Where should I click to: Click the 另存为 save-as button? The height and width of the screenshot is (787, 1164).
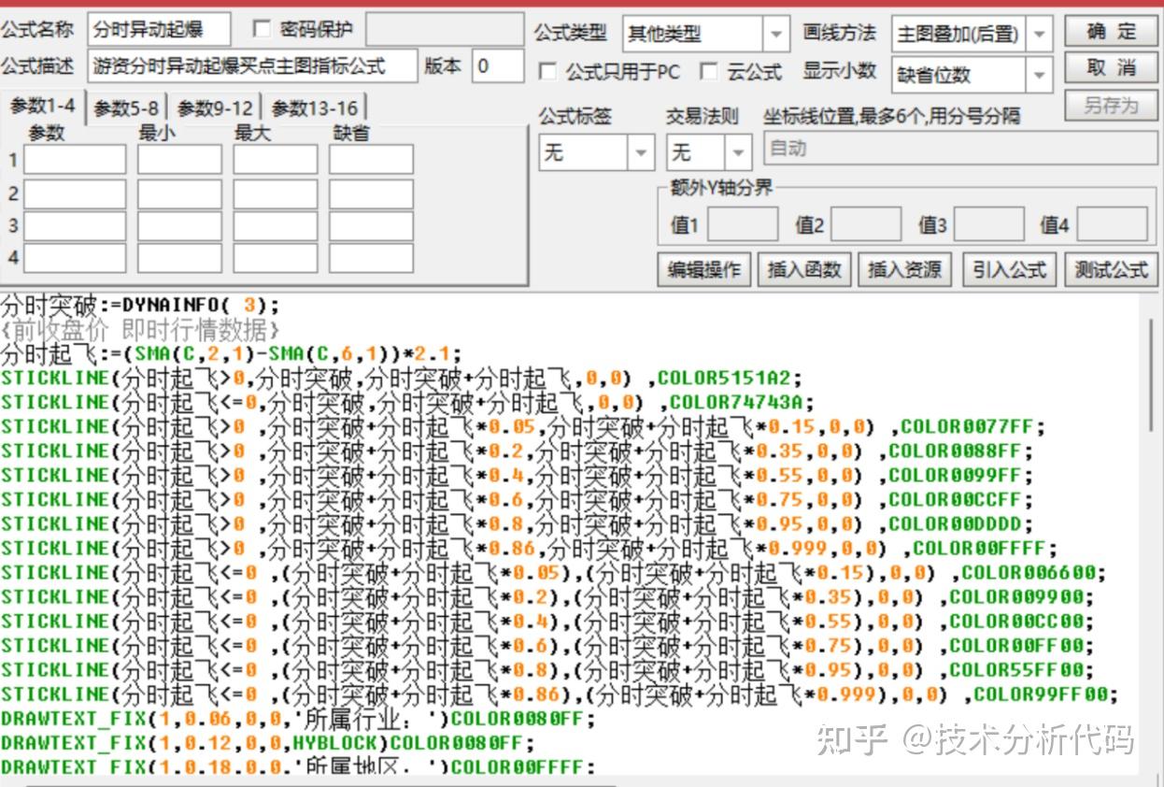coord(1111,105)
